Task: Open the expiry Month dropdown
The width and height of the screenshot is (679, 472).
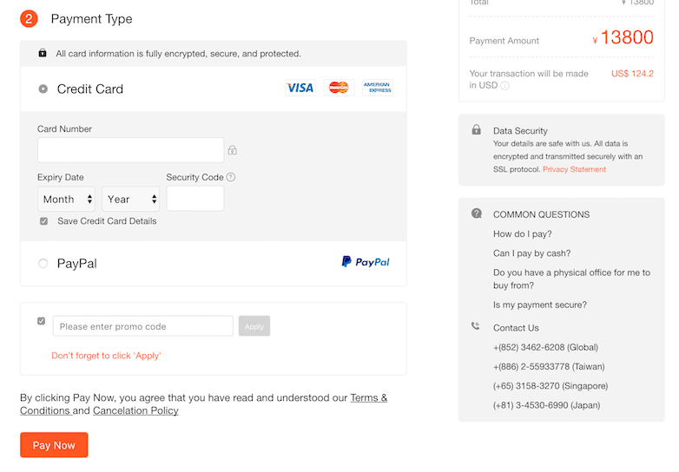Action: coord(67,199)
